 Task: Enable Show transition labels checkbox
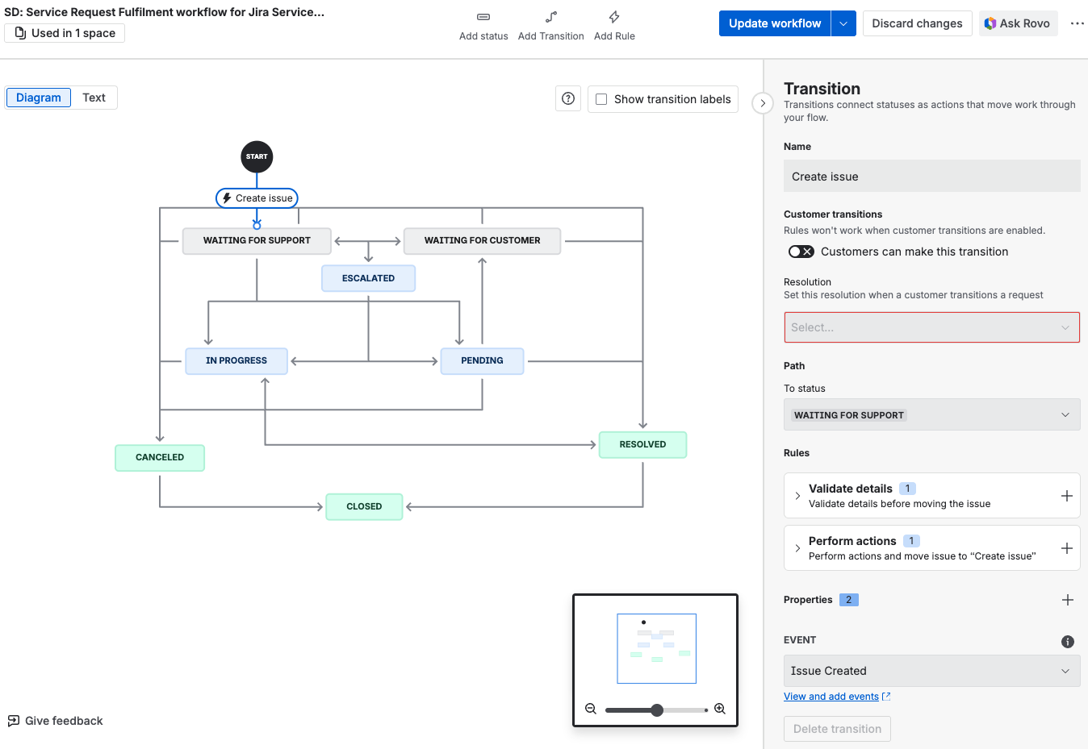[x=601, y=99]
